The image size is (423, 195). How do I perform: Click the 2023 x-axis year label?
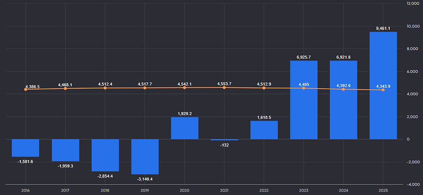coord(304,190)
